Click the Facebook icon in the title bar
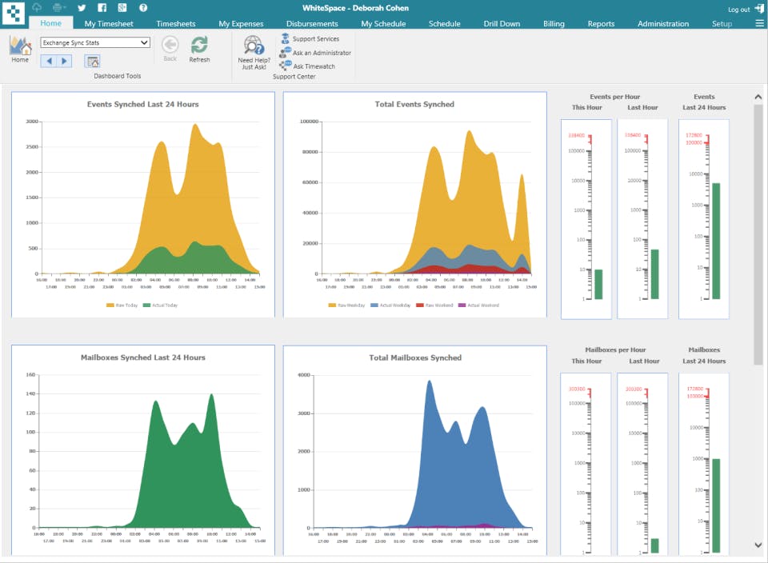Viewport: 768px width, 563px height. pos(102,8)
